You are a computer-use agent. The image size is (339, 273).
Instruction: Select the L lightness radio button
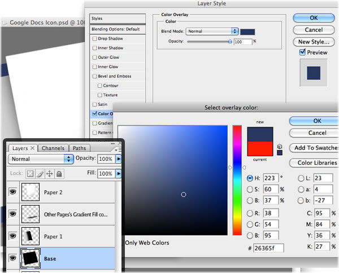(x=301, y=178)
